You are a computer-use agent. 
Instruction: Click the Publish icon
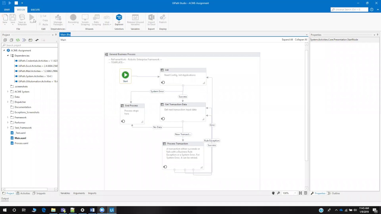click(x=163, y=20)
